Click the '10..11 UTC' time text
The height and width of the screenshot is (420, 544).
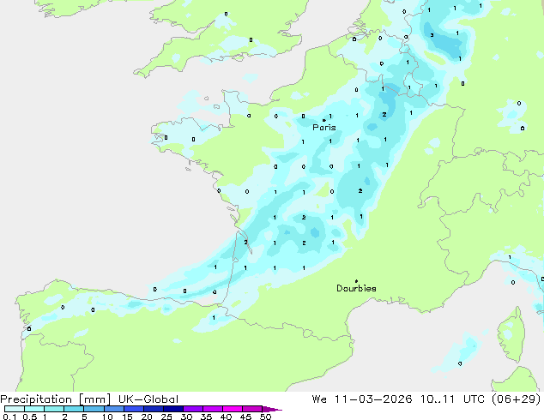point(453,399)
